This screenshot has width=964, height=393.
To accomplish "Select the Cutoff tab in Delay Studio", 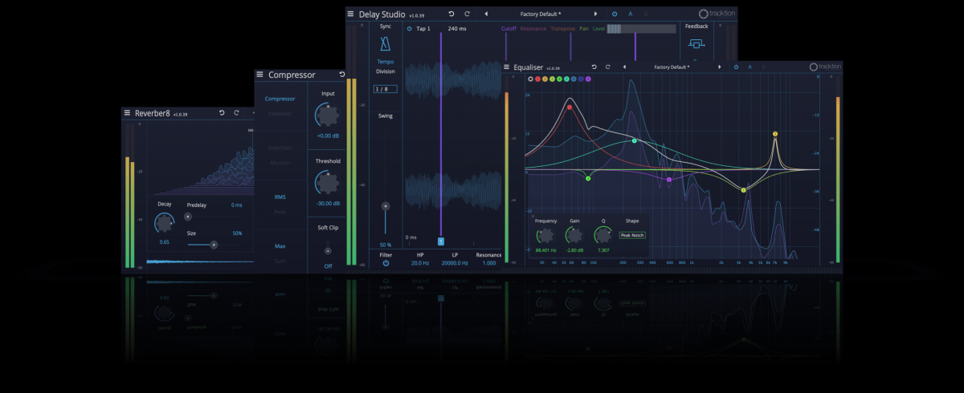I will click(509, 29).
